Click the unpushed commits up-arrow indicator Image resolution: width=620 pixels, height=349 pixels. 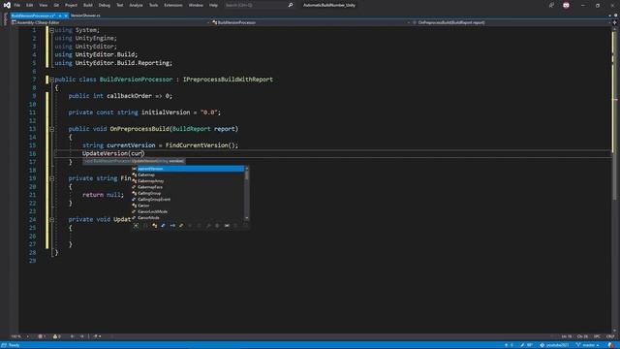point(509,345)
